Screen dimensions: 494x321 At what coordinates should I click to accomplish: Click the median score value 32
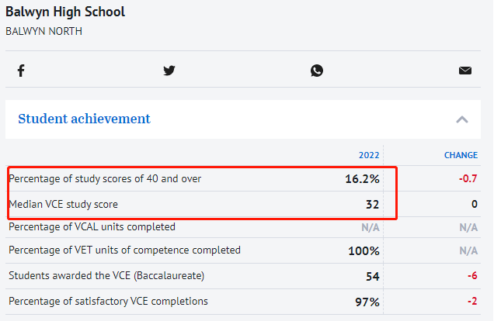[x=372, y=205]
